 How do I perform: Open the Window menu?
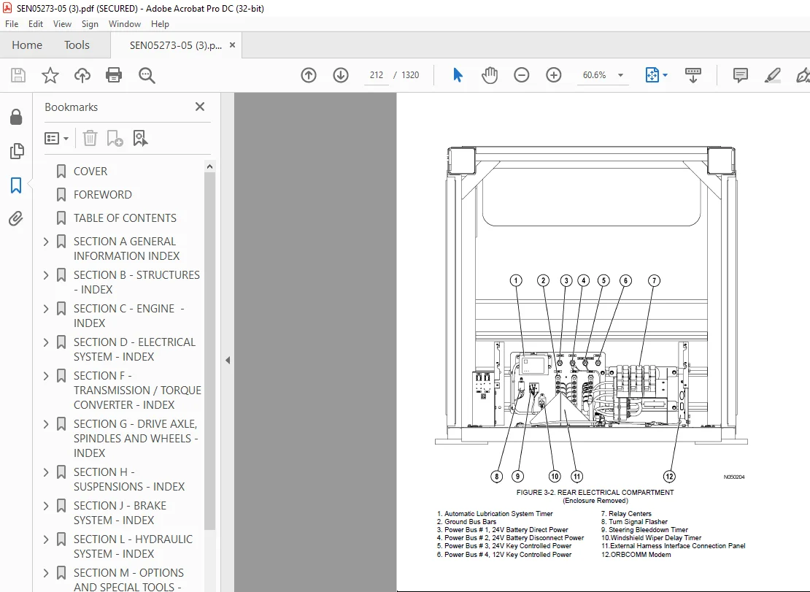125,24
